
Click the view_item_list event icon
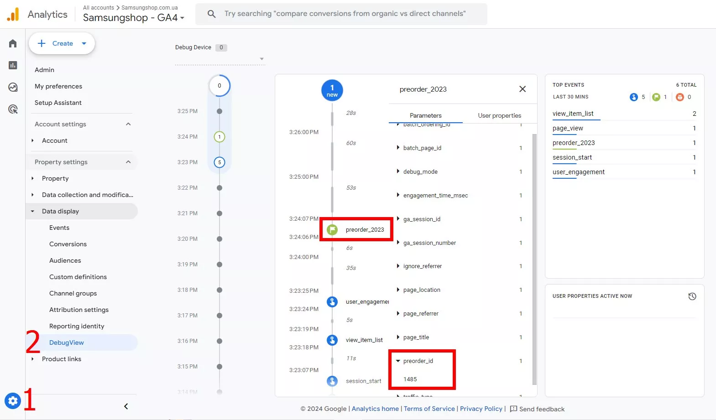(x=332, y=340)
